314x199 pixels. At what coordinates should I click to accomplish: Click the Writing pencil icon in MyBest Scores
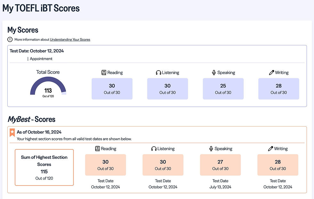point(270,149)
